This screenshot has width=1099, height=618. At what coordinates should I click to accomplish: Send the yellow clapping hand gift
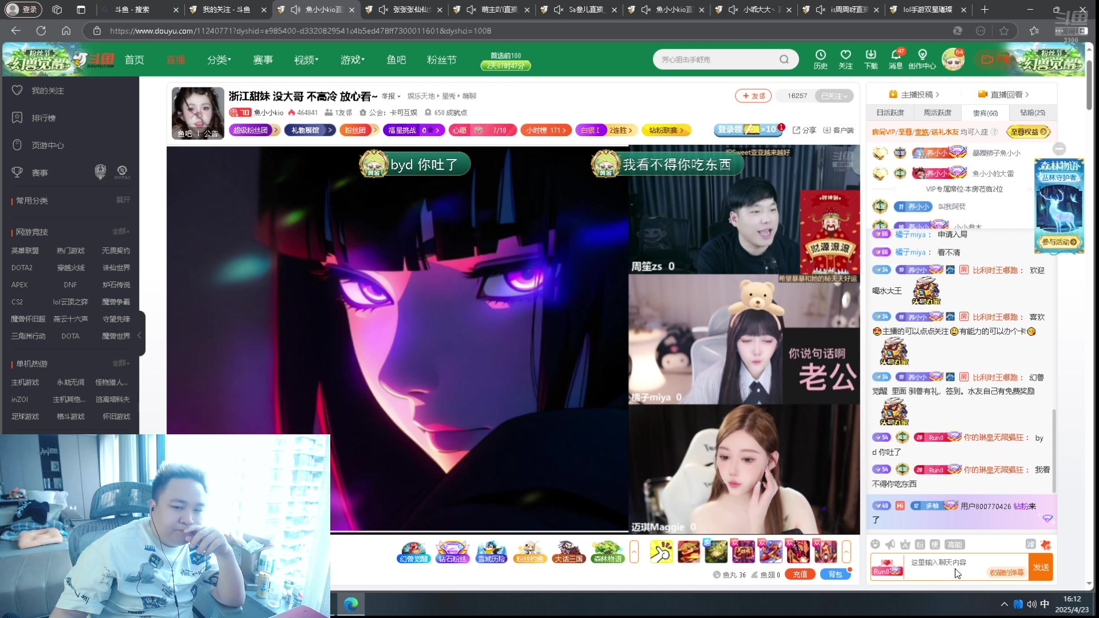click(661, 552)
